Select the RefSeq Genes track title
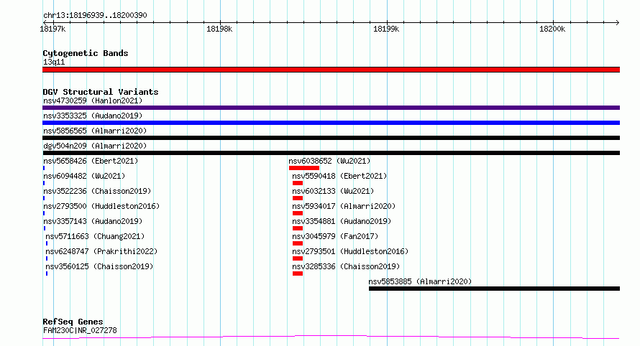Viewport: 640px width, 346px height. [x=73, y=322]
